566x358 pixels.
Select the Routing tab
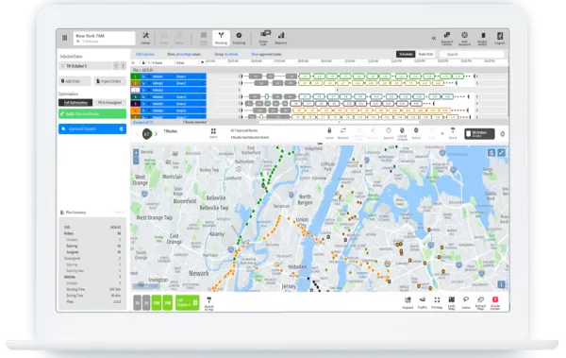[x=221, y=38]
